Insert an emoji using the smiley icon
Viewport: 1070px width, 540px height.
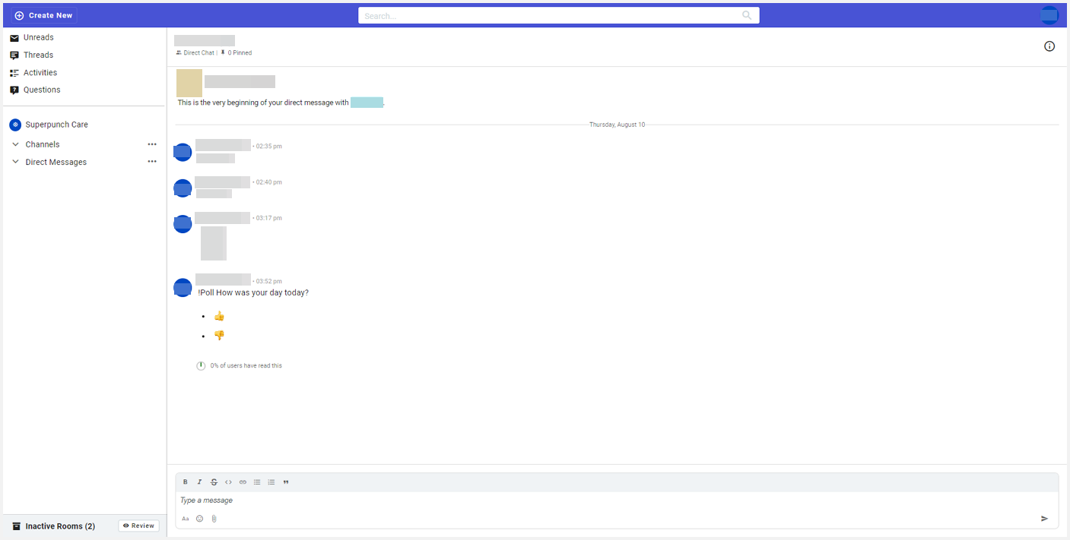tap(199, 518)
